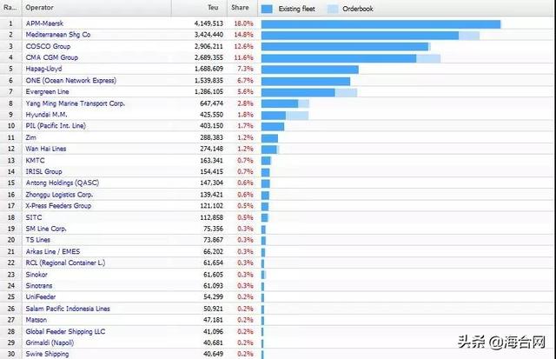Open the Hapag-Lloyd operator link
The width and height of the screenshot is (556, 359).
coord(43,69)
